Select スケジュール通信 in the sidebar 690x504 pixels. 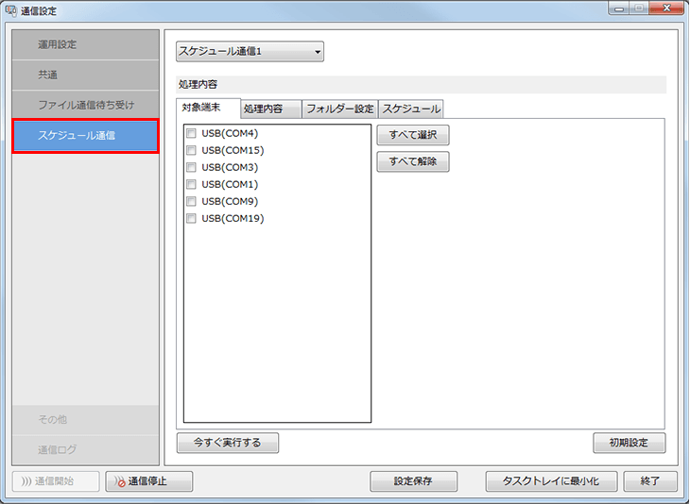[x=85, y=136]
